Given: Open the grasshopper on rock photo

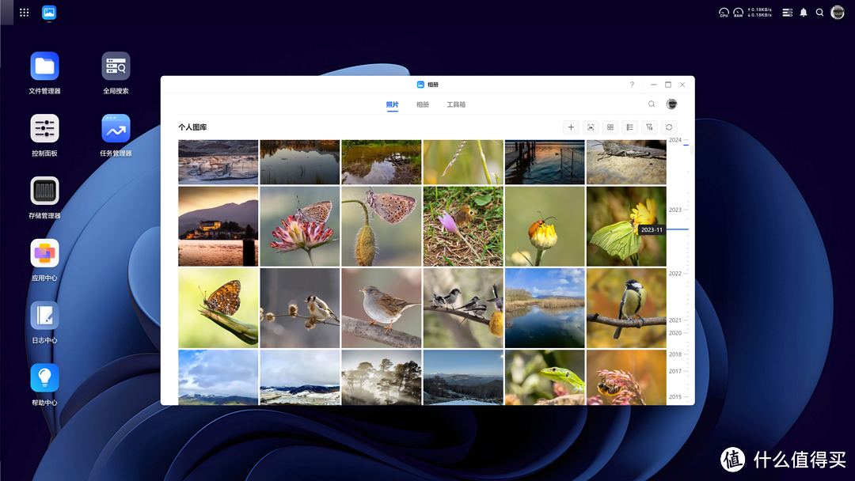Looking at the screenshot, I should click(626, 162).
